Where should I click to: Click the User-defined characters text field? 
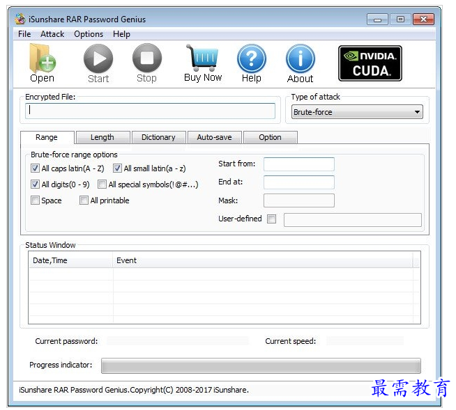point(353,220)
